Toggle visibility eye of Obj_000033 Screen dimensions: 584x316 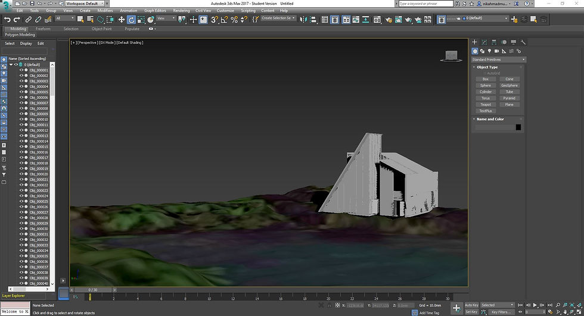(21, 245)
